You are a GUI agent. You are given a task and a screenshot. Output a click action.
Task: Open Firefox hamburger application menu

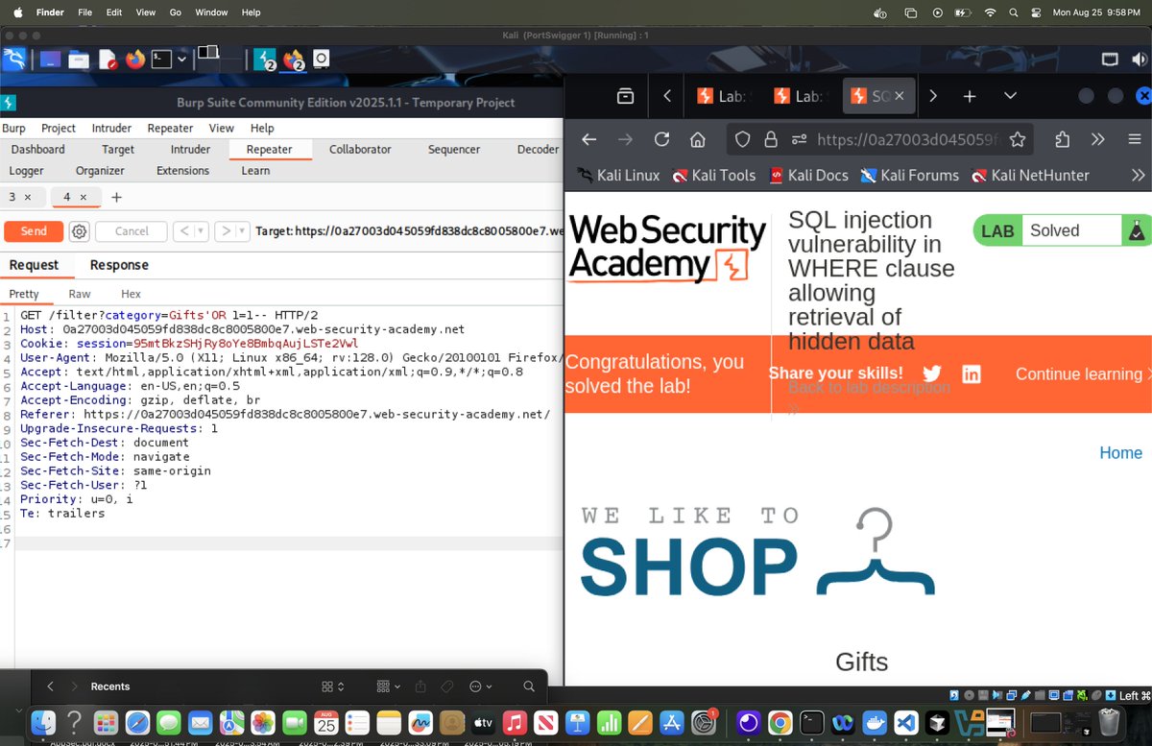coord(1134,139)
